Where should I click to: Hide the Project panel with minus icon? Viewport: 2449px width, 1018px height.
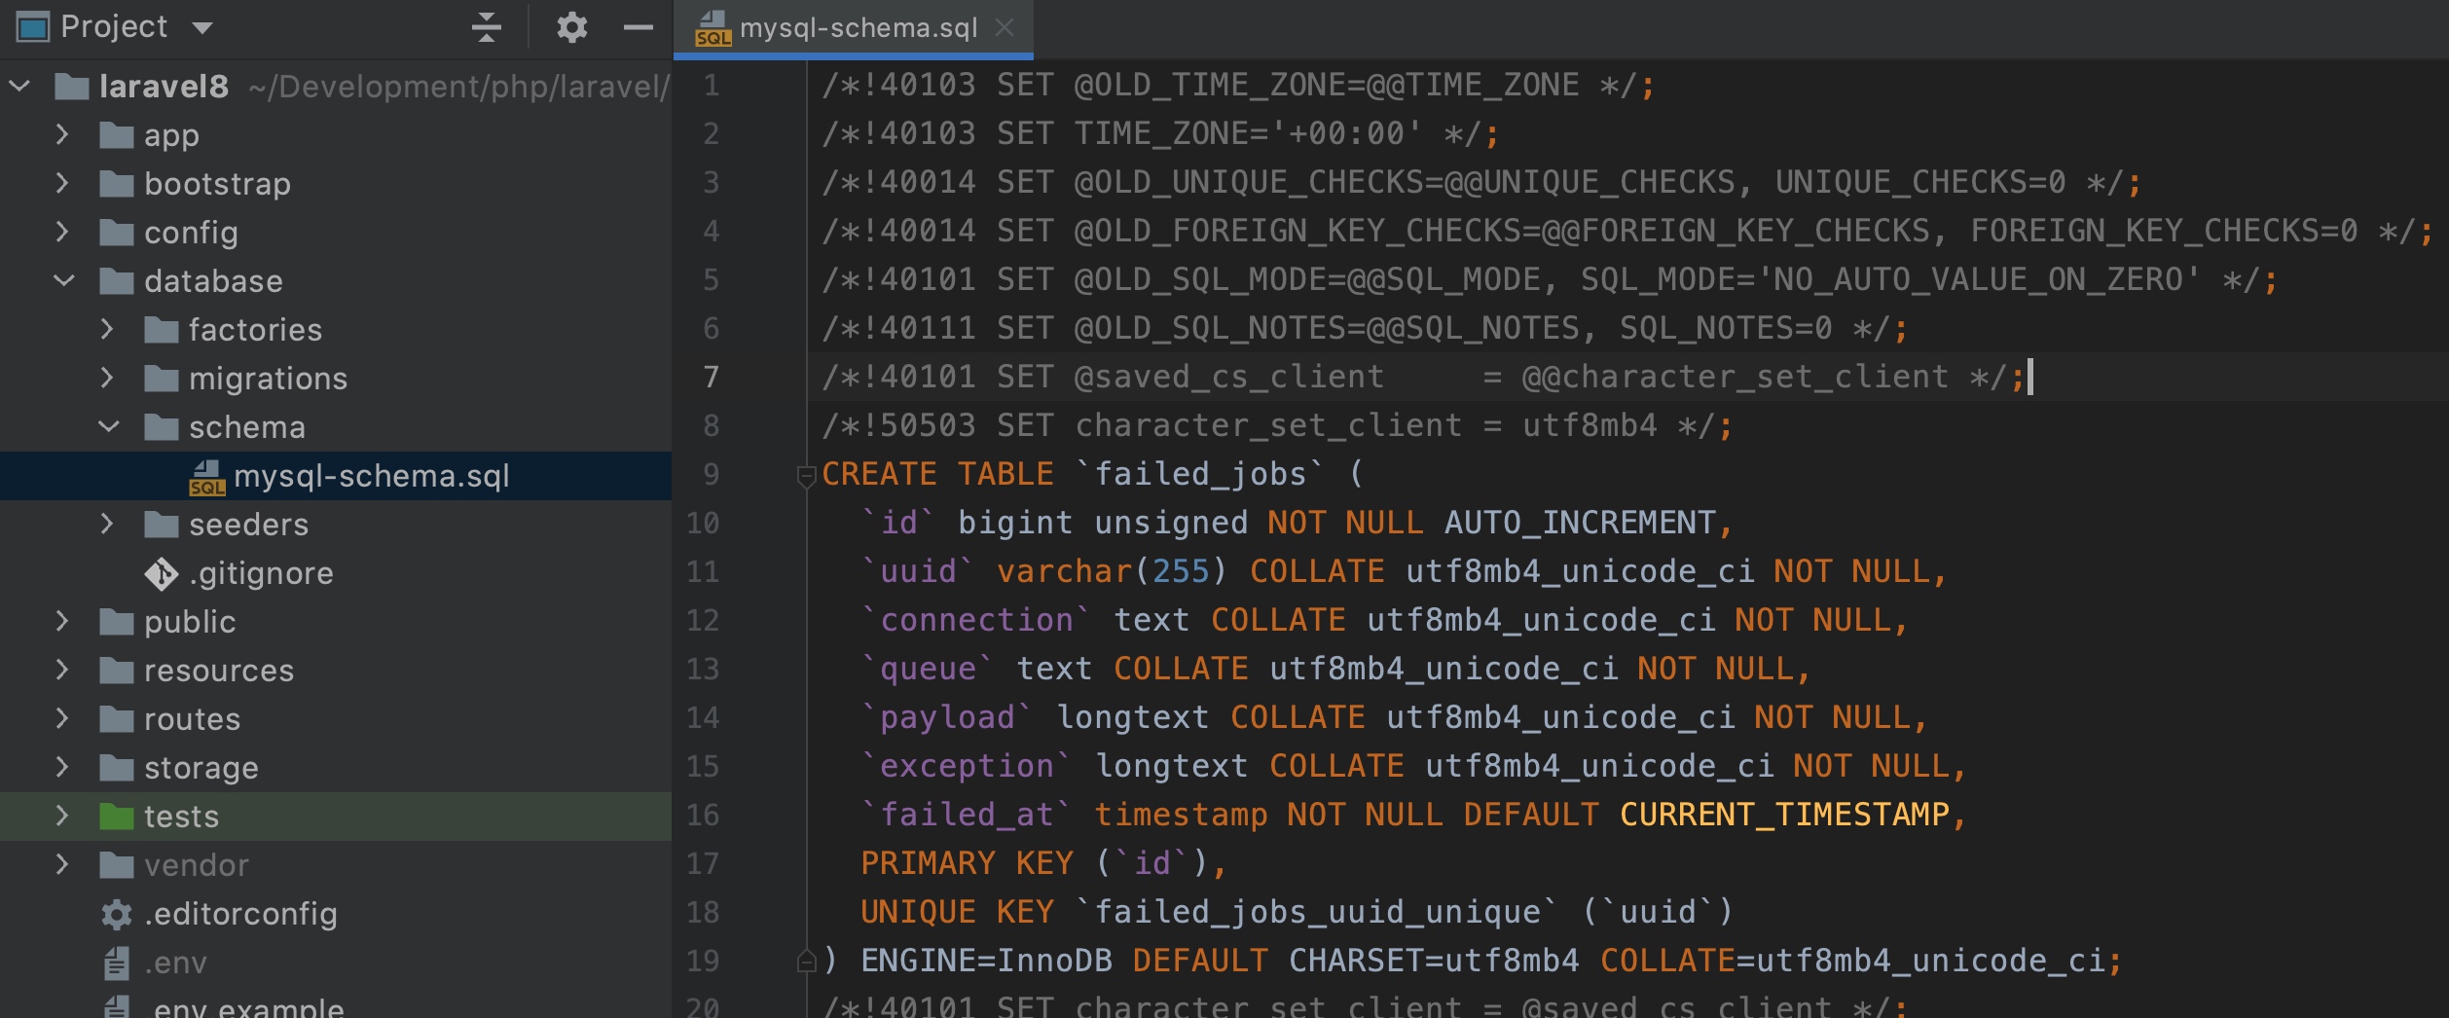638,27
